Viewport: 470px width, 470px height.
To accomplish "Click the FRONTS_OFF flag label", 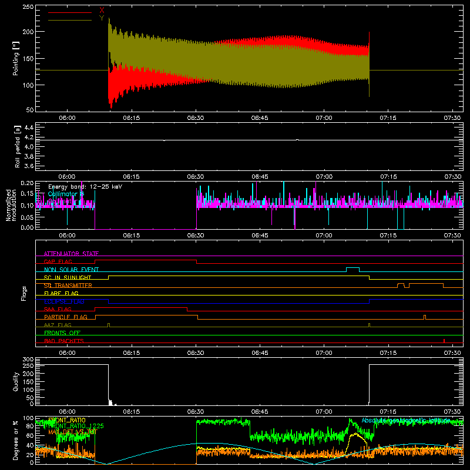I will [x=62, y=333].
